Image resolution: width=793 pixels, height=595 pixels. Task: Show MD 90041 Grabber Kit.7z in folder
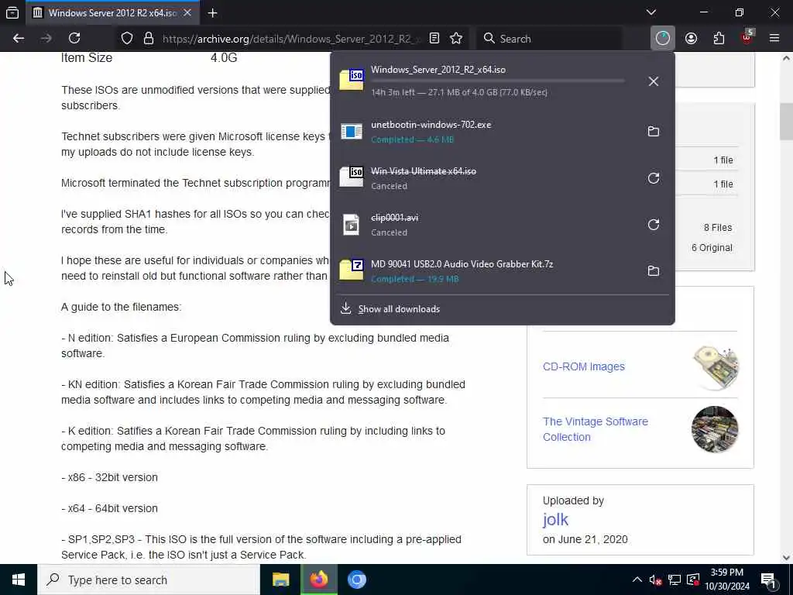point(654,271)
